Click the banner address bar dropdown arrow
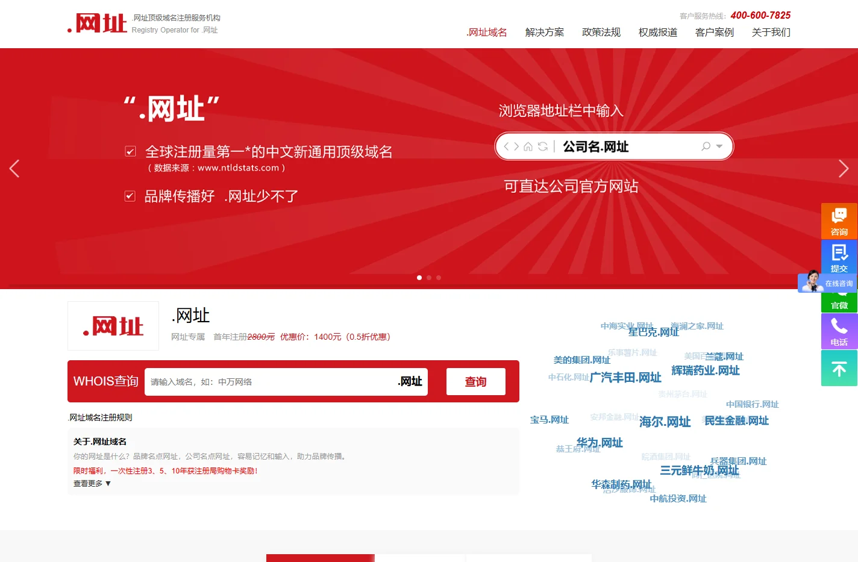This screenshot has height=562, width=858. click(x=719, y=146)
